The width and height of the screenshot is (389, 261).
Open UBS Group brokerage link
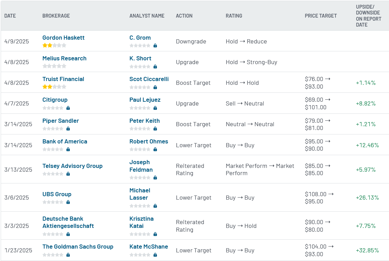pos(57,194)
